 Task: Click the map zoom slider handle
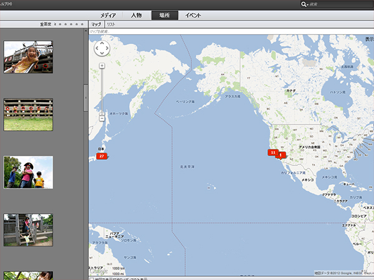point(102,114)
